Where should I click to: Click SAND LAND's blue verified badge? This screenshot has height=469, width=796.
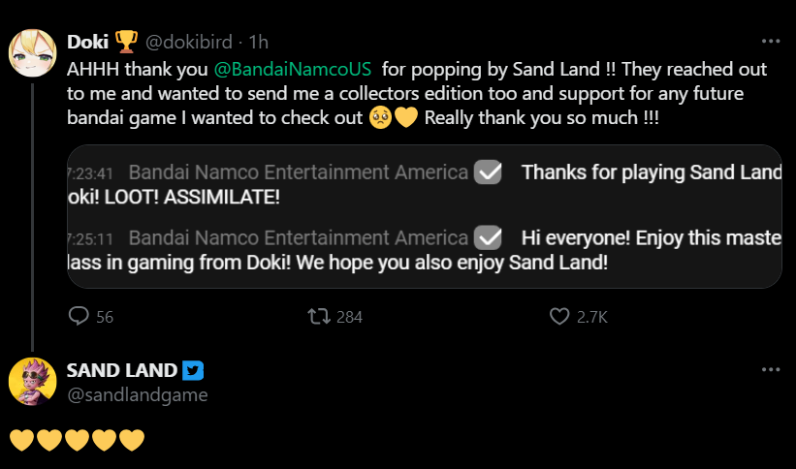click(193, 370)
